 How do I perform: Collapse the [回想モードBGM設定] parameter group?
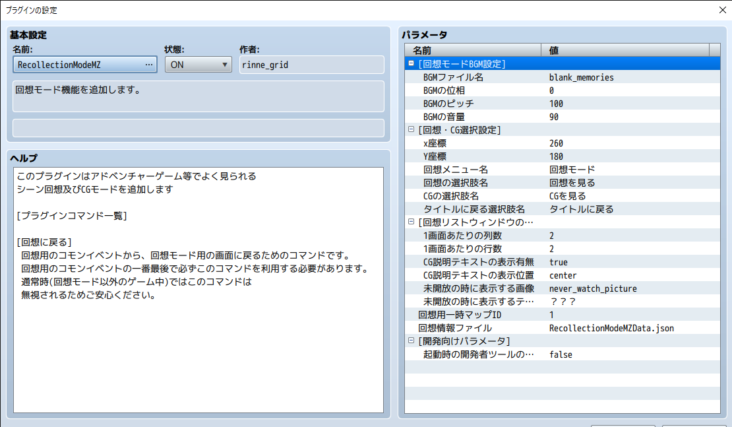411,64
